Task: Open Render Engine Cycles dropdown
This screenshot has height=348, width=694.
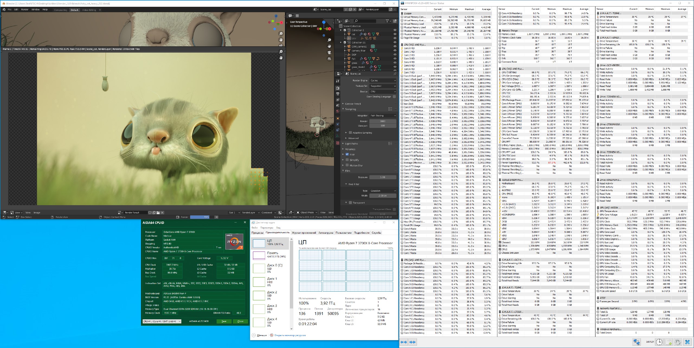Action: 383,80
